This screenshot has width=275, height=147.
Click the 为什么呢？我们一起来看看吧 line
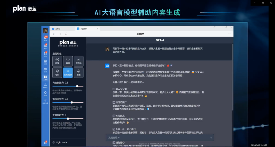128,82
